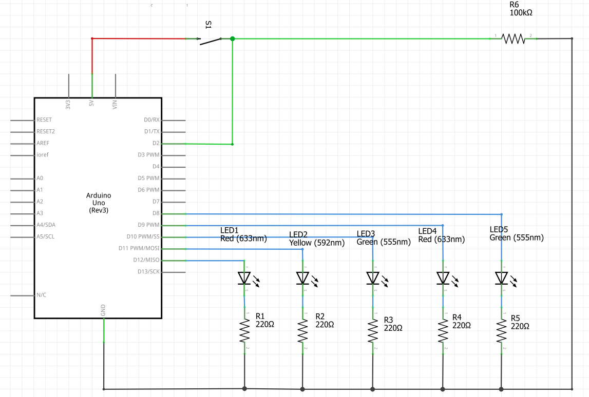Click the N/C pin label
Image resolution: width=589 pixels, height=397 pixels.
41,295
